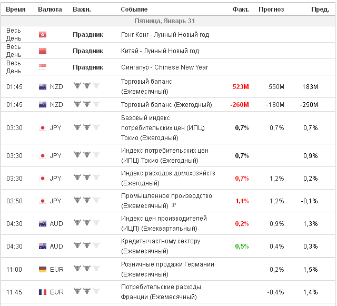Click the 'Время' column header
337x306 pixels.
(x=16, y=9)
